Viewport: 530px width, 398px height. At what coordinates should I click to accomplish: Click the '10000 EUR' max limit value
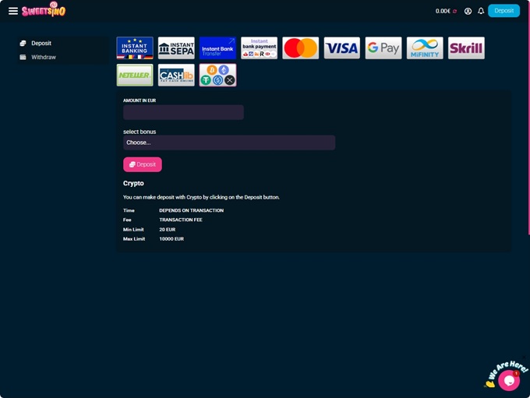click(x=171, y=239)
